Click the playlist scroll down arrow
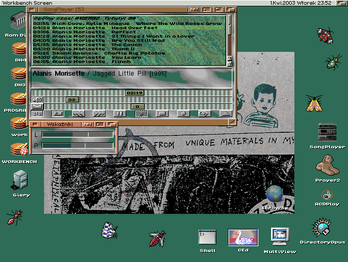This screenshot has height=262, width=348. [x=230, y=64]
